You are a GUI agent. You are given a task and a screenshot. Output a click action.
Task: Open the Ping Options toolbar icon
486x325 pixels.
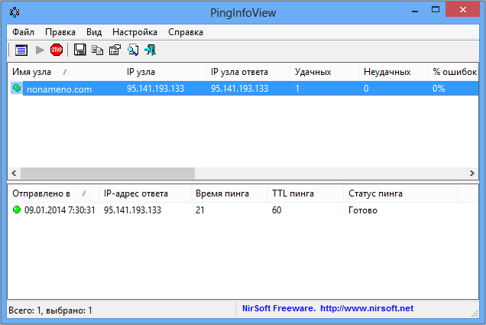(x=21, y=50)
